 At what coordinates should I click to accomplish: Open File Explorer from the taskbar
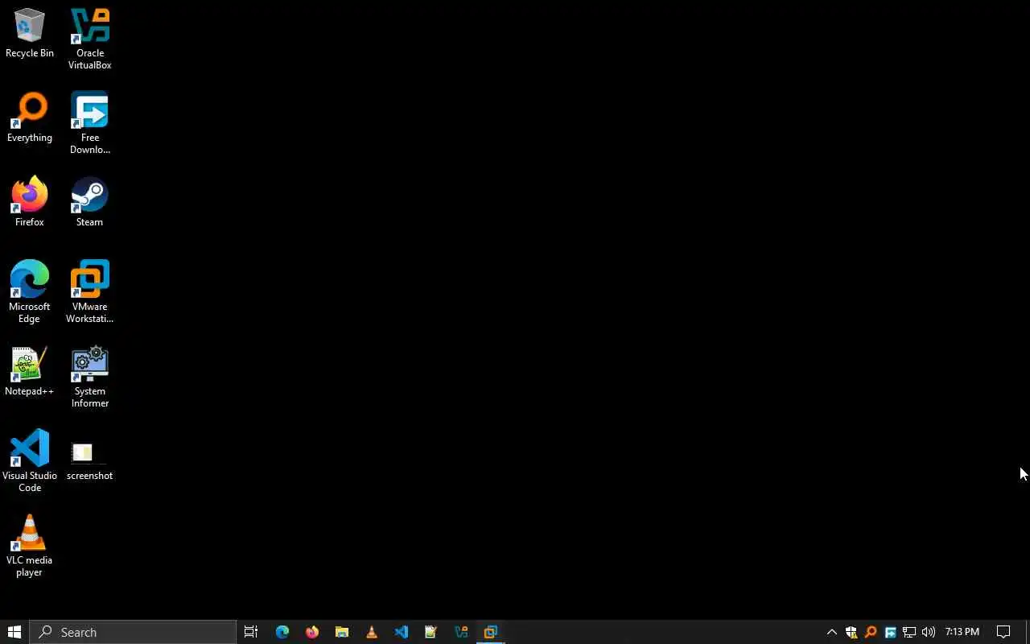342,632
